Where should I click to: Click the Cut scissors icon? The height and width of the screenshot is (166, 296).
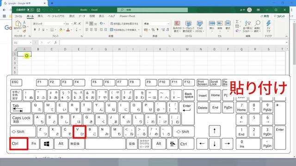point(24,22)
